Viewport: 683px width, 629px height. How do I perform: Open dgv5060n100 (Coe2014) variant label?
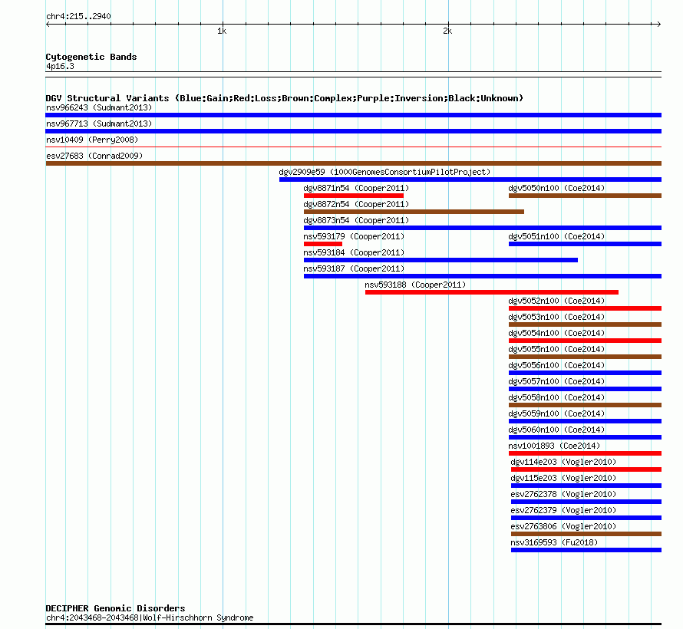(556, 430)
